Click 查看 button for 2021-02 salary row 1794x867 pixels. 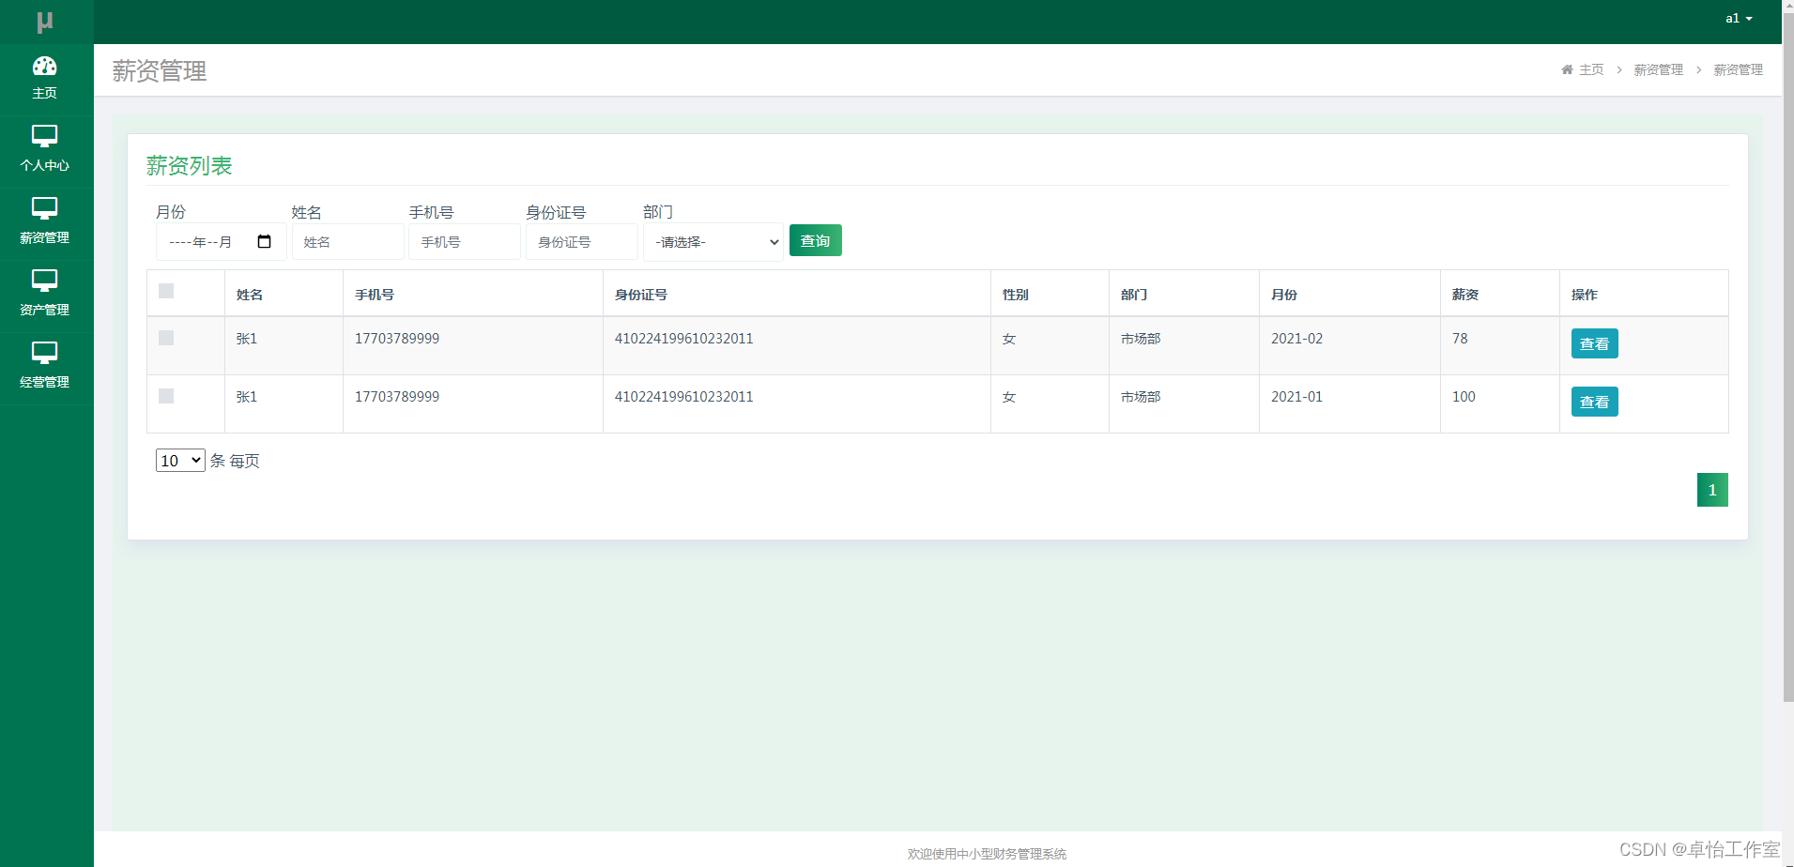point(1595,343)
